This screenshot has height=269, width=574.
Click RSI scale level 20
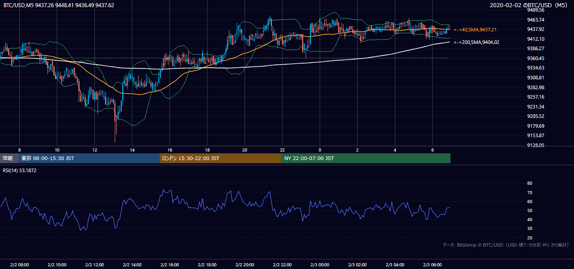530,238
